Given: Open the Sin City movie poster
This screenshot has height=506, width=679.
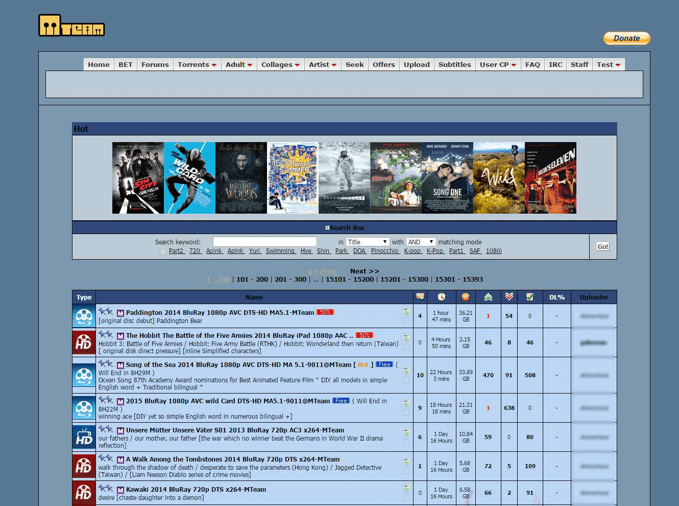Looking at the screenshot, I should click(138, 178).
